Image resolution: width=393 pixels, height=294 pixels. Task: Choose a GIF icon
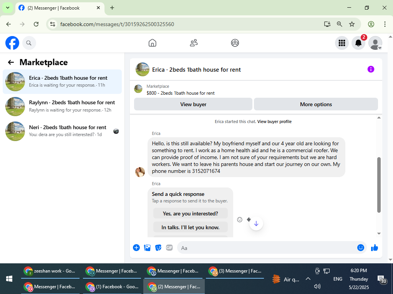169,248
